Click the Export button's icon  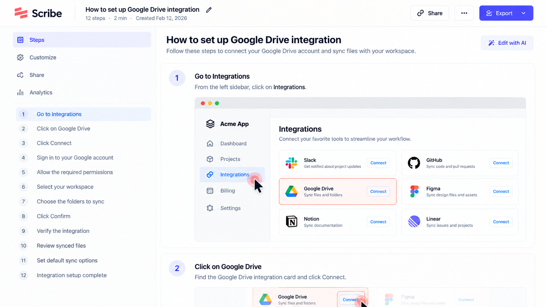coord(489,13)
